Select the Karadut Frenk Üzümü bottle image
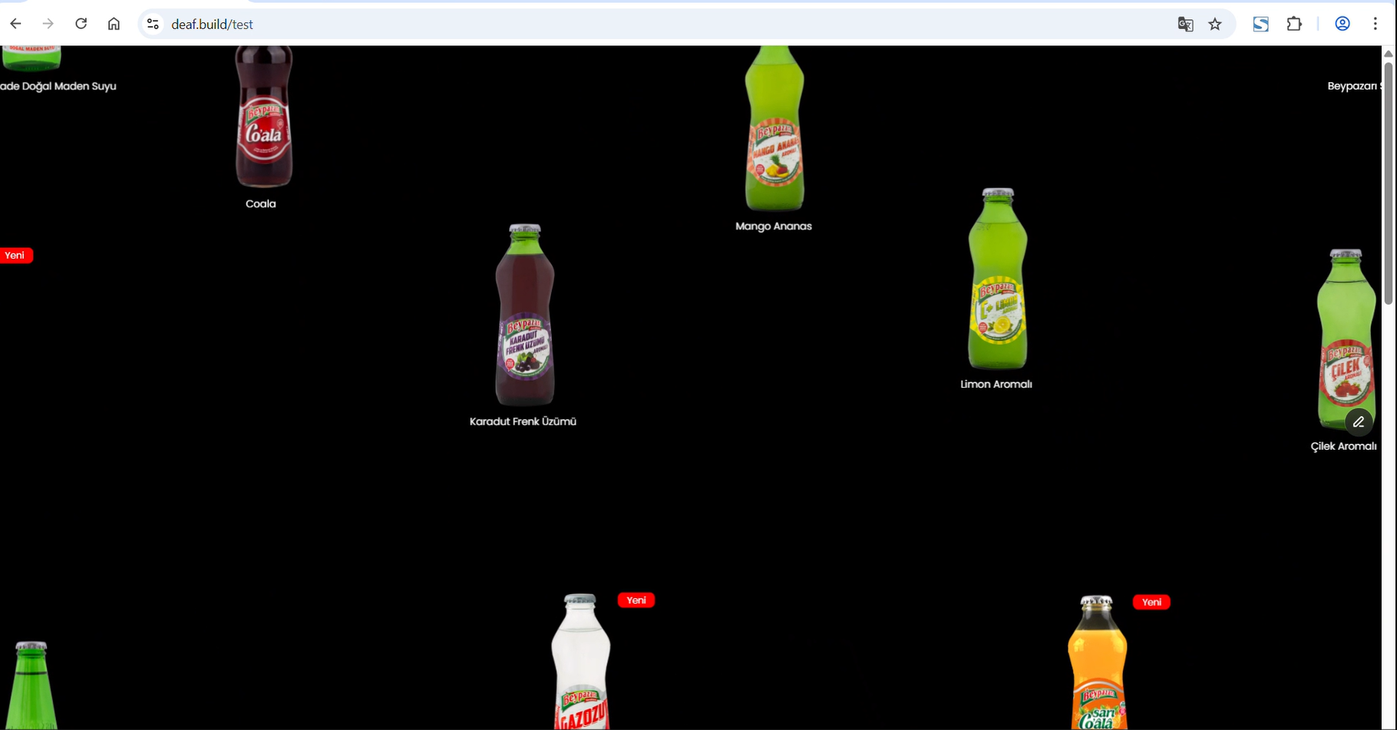Viewport: 1397px width, 730px height. 525,315
